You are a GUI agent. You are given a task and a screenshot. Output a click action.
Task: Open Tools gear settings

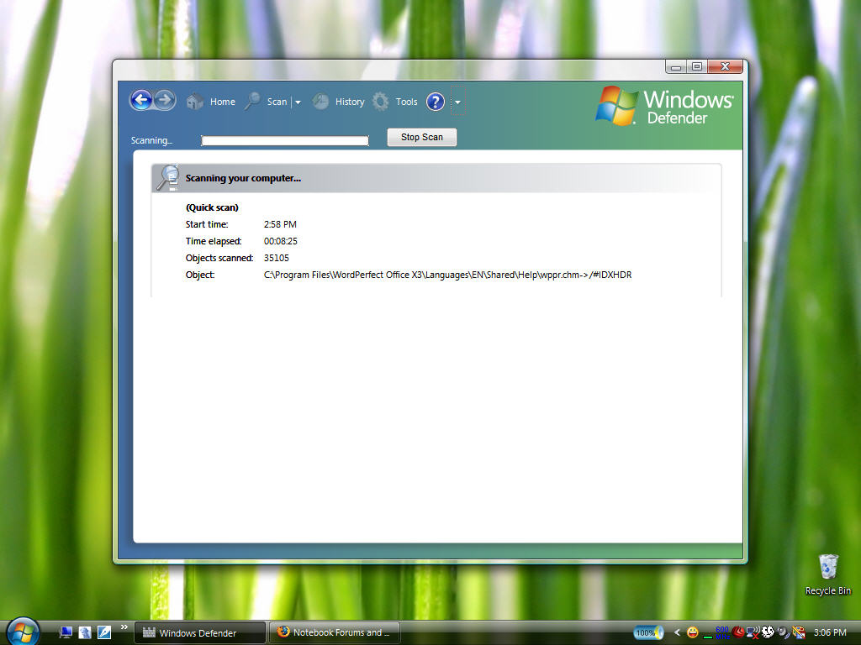coord(395,102)
